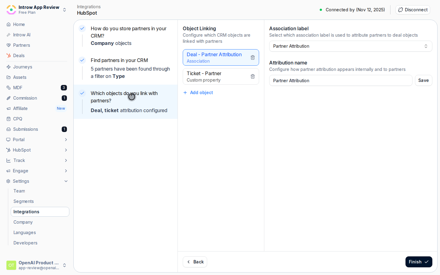440x275 pixels.
Task: Click the Track chart icon
Action: [9, 160]
